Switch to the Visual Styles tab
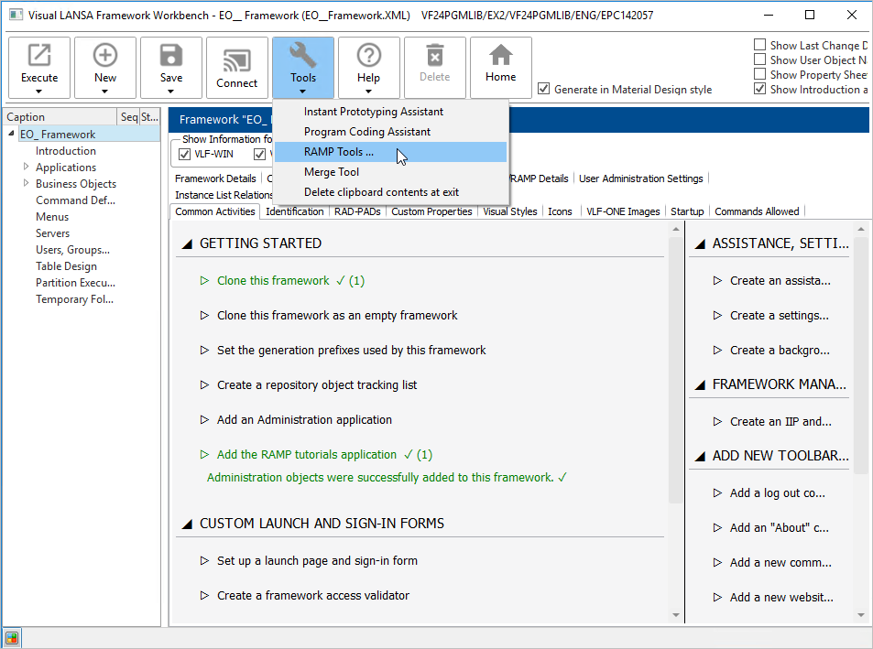The image size is (873, 649). click(x=510, y=211)
